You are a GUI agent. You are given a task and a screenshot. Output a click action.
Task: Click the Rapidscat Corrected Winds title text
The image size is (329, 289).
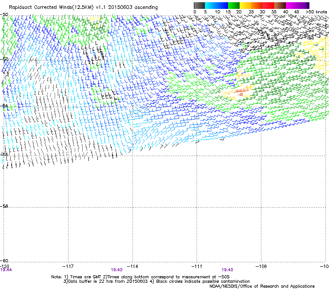coord(83,8)
